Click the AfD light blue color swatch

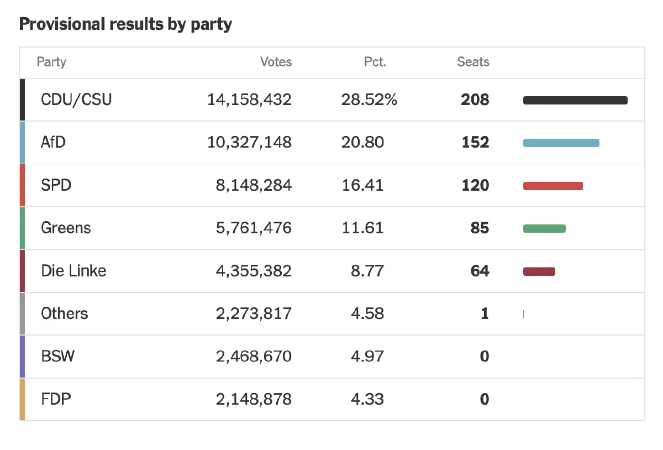pos(22,143)
